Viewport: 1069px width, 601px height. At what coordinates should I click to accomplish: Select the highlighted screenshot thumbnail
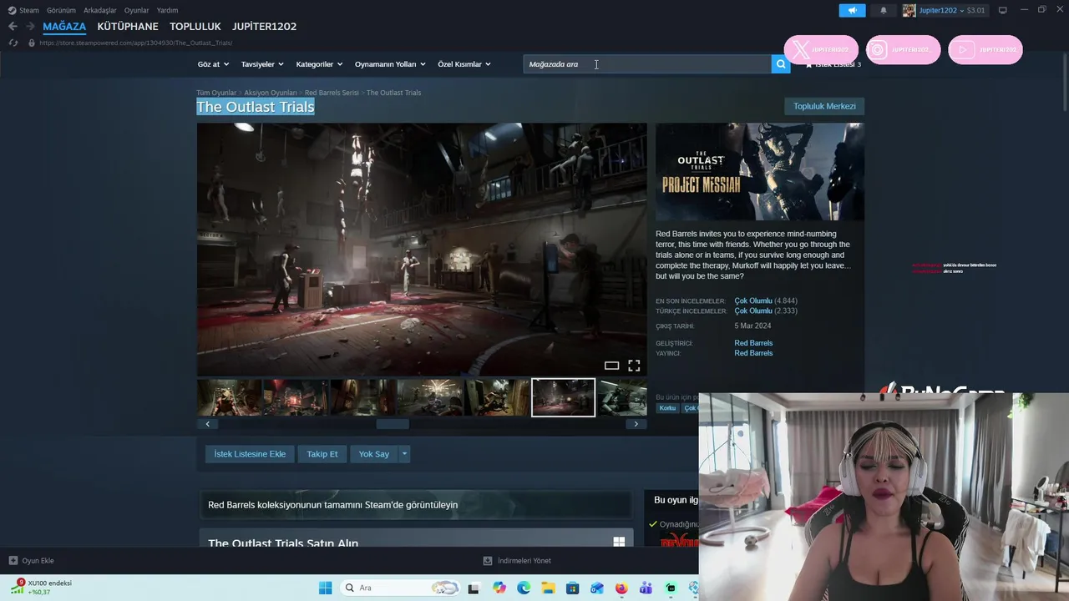564,397
